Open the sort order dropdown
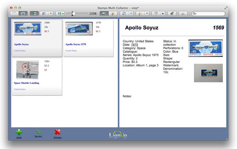Viewport: 237px width, 149px height. point(60,13)
